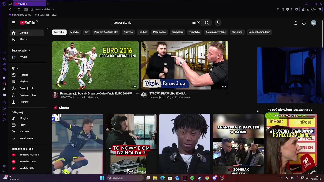Open the account avatar menu
324x182 pixels.
[314, 23]
